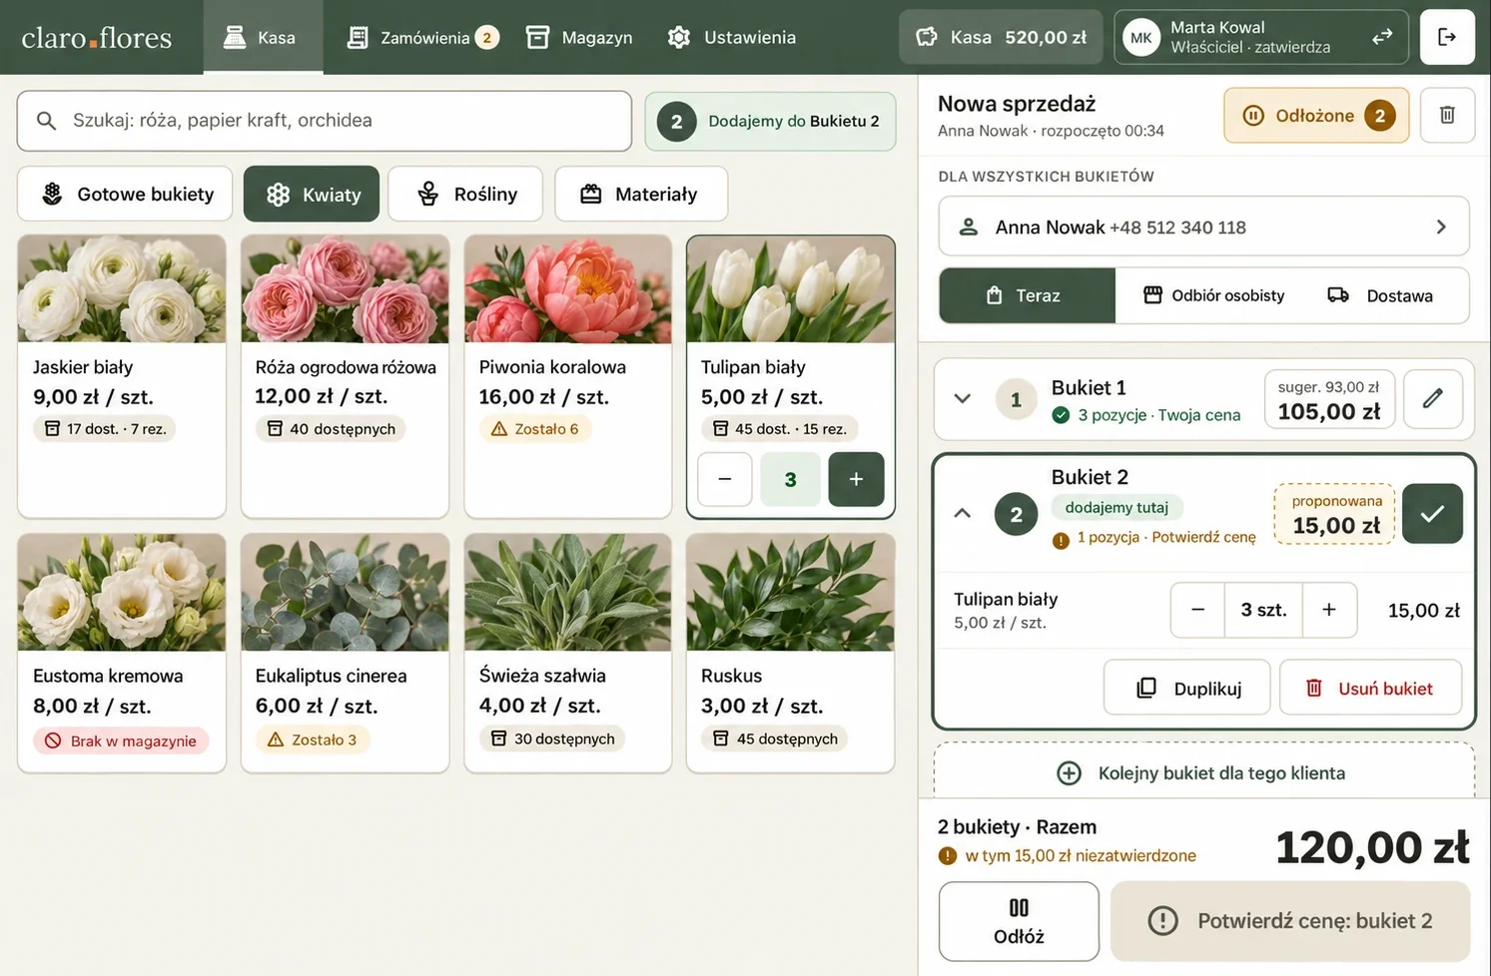Decrease Tulipan biały quantity on product card

pos(725,479)
